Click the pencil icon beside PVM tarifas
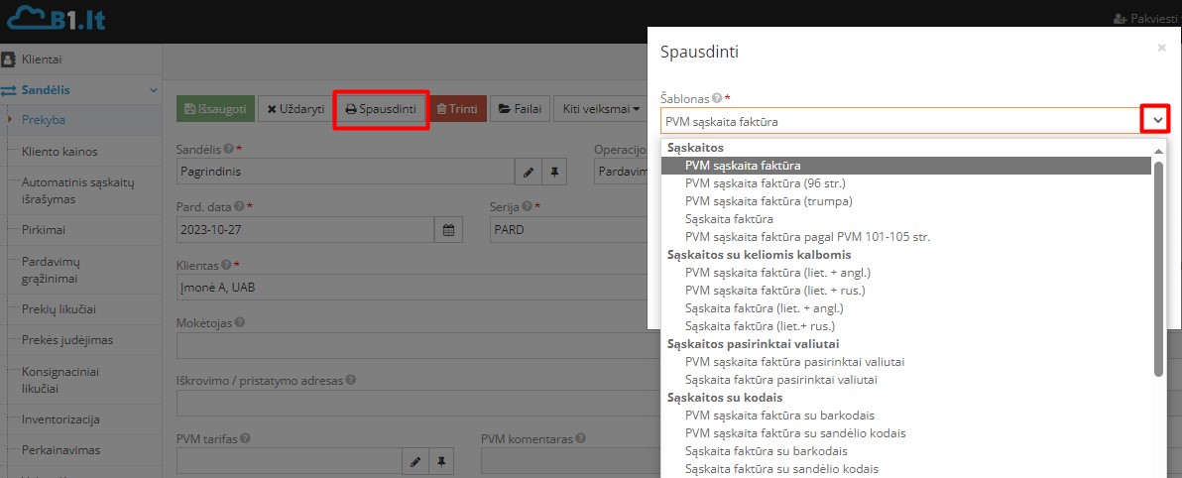 tap(416, 461)
